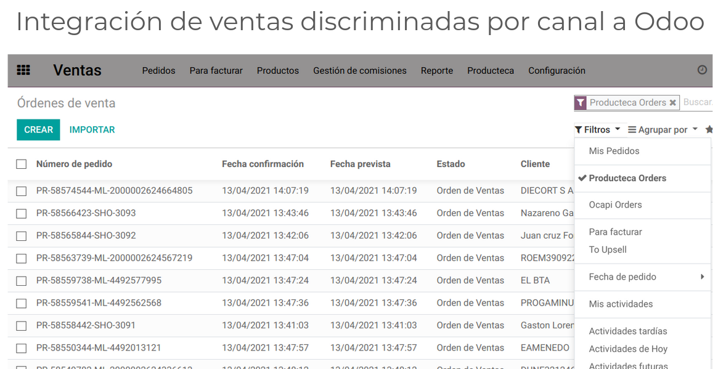Viewport: 718px width, 369px height.
Task: Click the IMPORTAR button
Action: point(92,129)
